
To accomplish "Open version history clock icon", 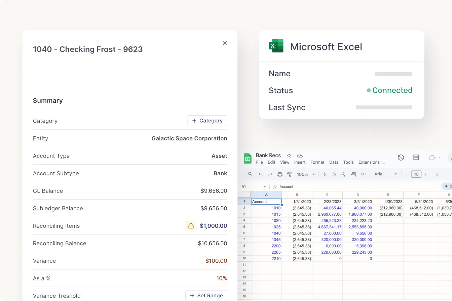I will coord(401,158).
